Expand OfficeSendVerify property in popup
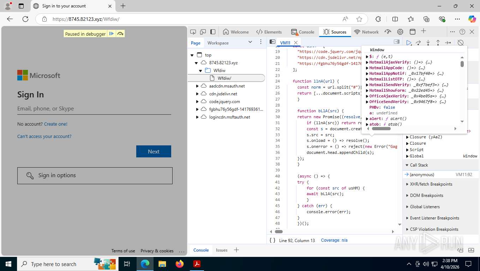The height and width of the screenshot is (271, 480). click(x=367, y=102)
